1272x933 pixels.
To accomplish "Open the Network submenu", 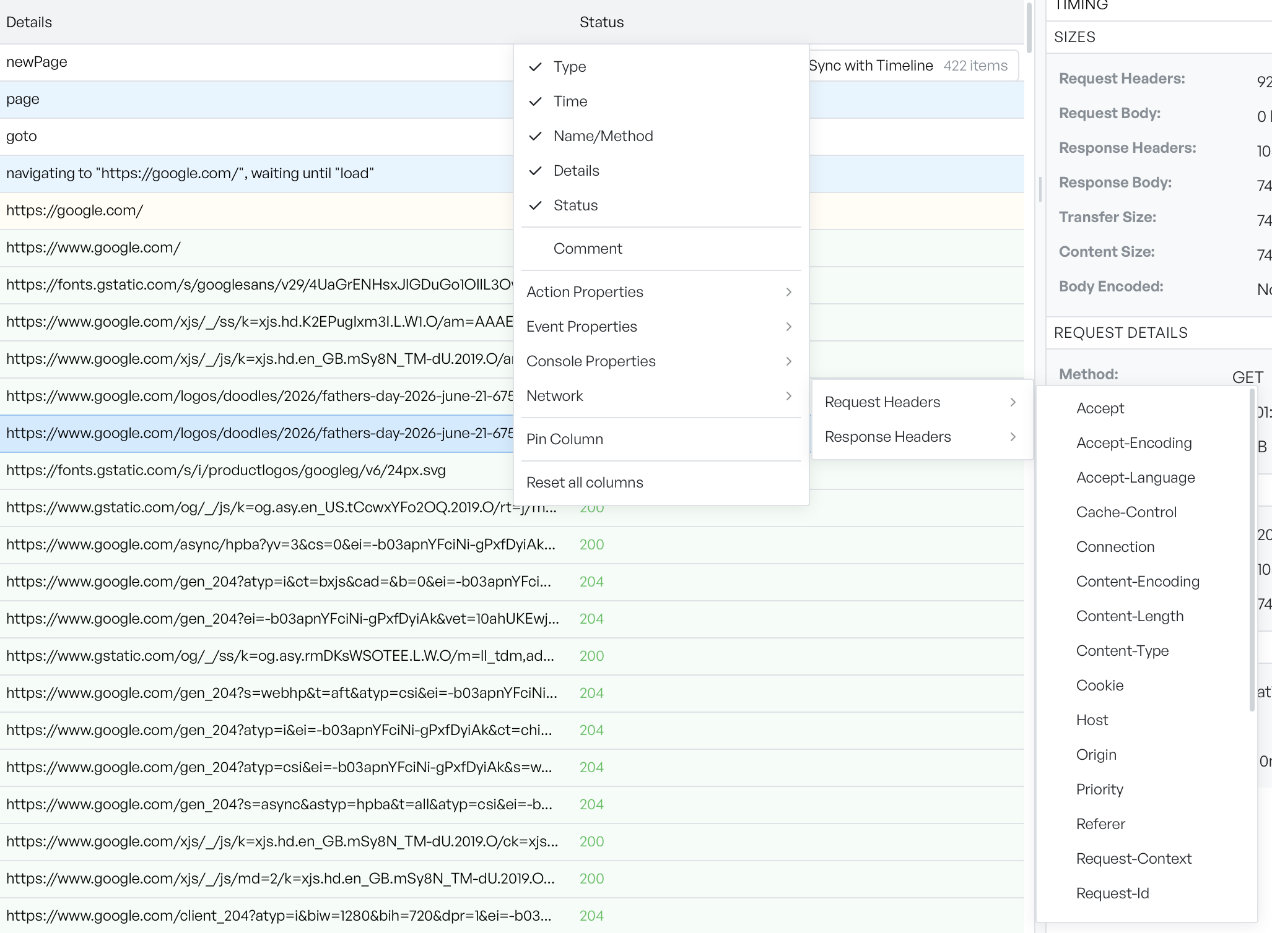I will 661,396.
